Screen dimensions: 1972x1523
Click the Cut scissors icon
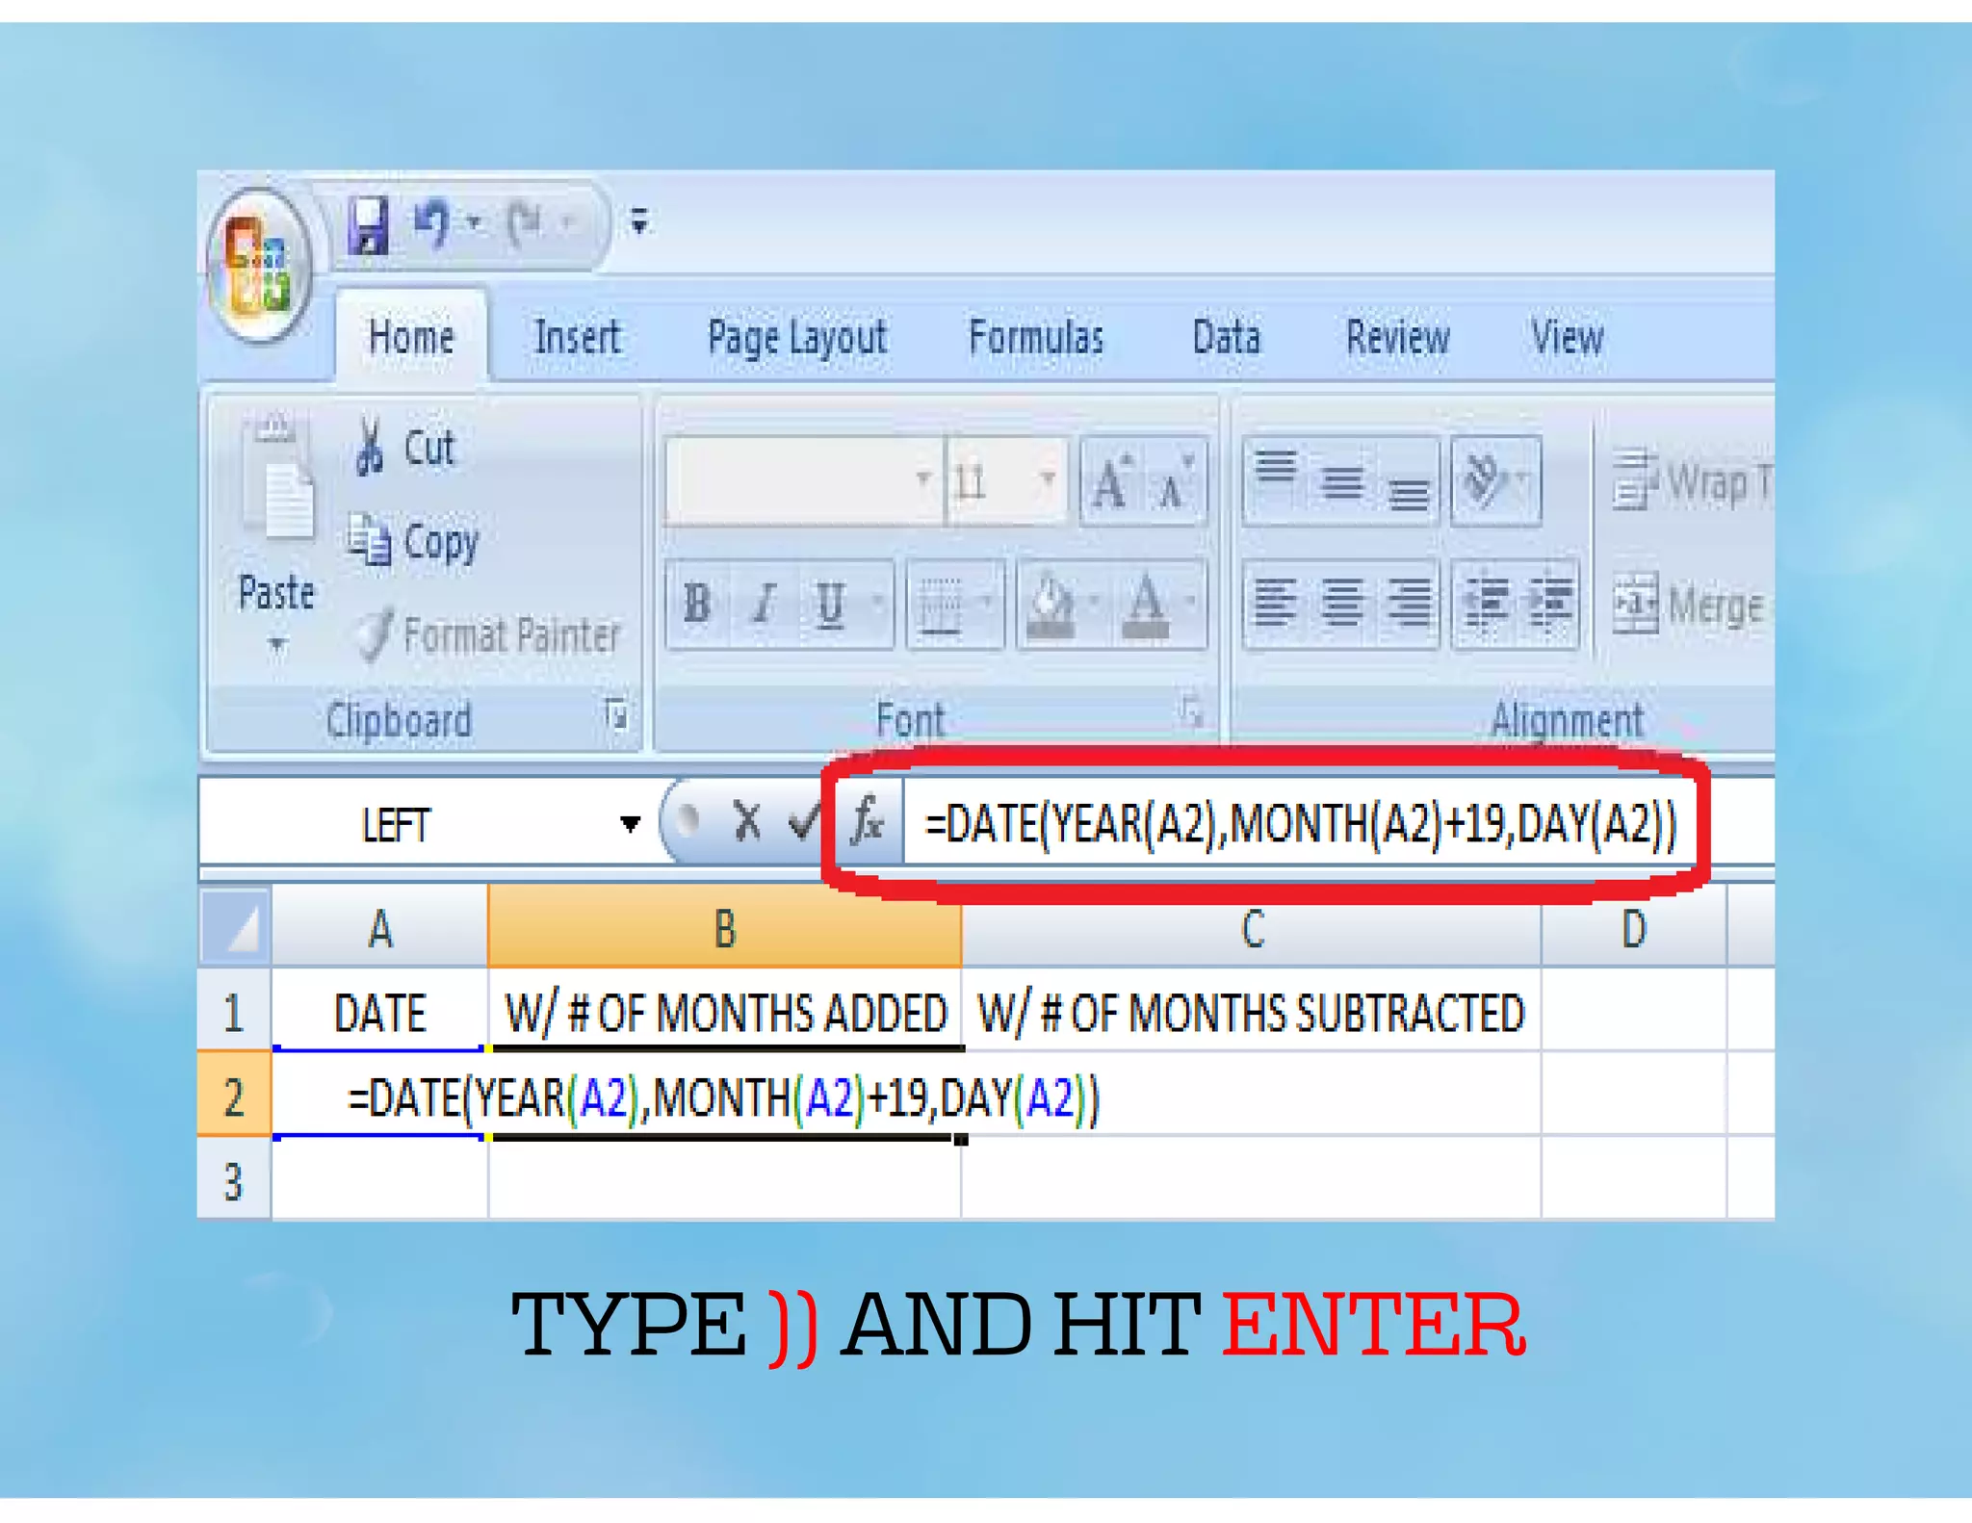coord(369,448)
